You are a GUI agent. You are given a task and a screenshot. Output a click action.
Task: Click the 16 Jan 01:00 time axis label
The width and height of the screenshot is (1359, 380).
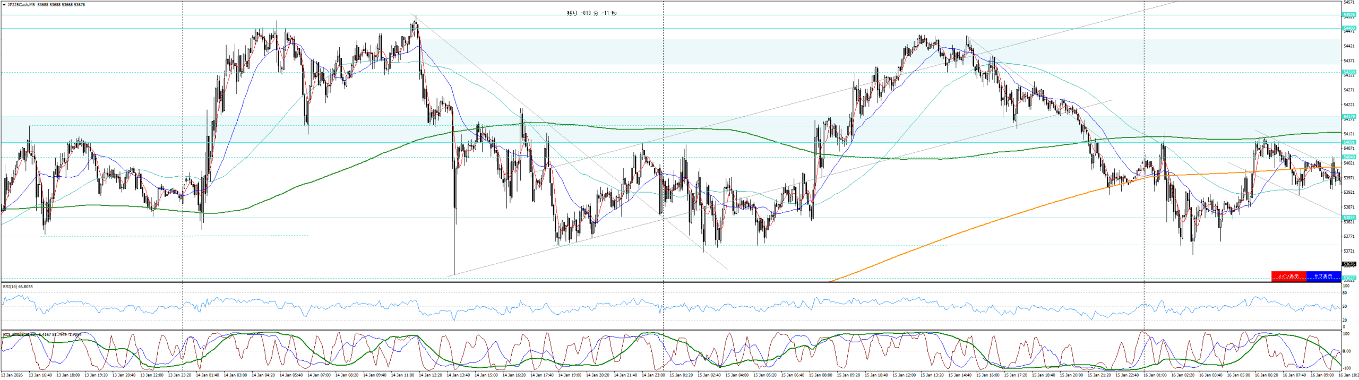tap(1155, 375)
